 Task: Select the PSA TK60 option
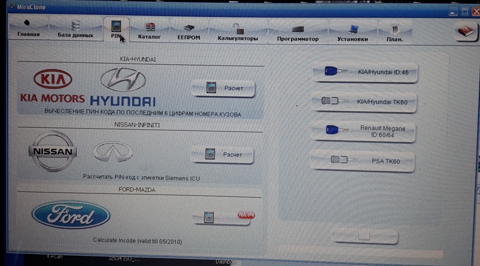pos(362,161)
